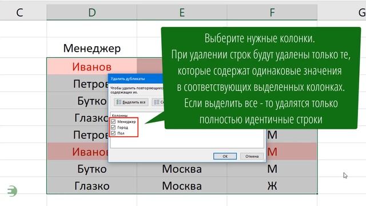Select the Москва cell in the last Глазко row
Image resolution: width=366 pixels, height=206 pixels.
[x=182, y=186]
